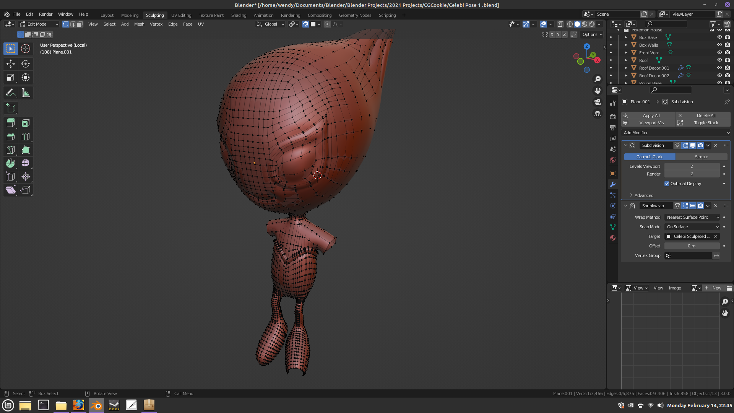Switch to the UV Editing workspace tab

(181, 15)
